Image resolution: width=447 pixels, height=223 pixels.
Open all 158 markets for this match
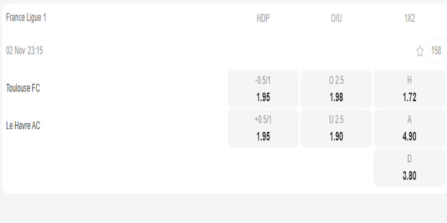click(436, 51)
